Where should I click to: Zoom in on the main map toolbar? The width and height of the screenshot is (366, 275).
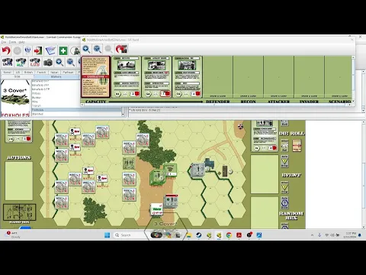(x=59, y=62)
